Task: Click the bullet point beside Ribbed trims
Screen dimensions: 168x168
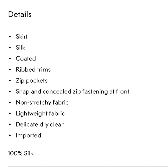Action: click(x=10, y=70)
